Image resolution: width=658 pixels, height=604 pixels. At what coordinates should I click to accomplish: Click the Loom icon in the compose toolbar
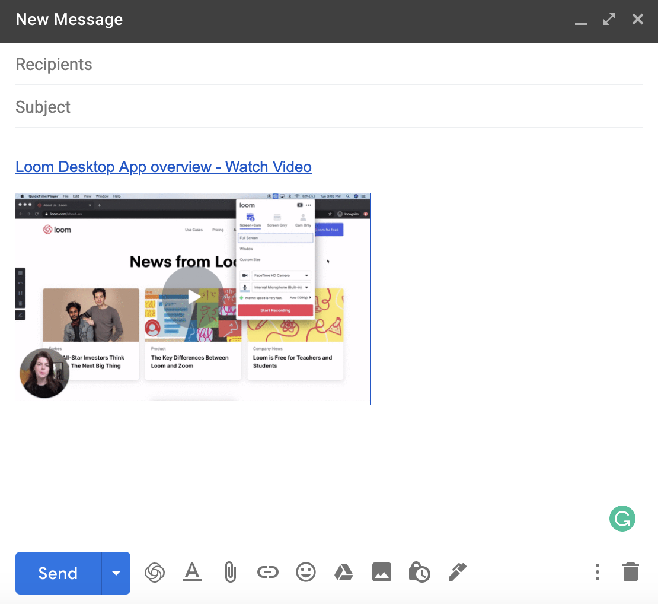[x=155, y=573]
